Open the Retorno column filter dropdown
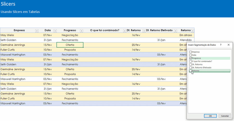The height and width of the screenshot is (121, 234). pyautogui.click(x=192, y=31)
